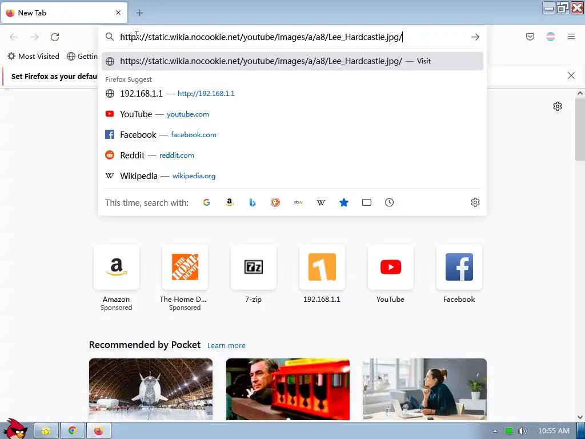The height and width of the screenshot is (439, 585).
Task: Click scrollbar down arrow
Action: point(580,417)
